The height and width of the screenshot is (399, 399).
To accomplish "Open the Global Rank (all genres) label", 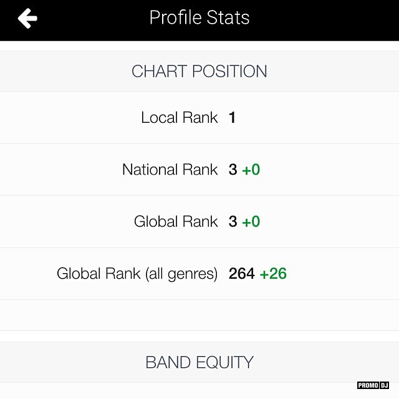I will click(137, 273).
